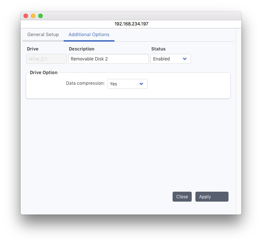262x244 pixels.
Task: Close the window with the red button
Action: (x=26, y=16)
